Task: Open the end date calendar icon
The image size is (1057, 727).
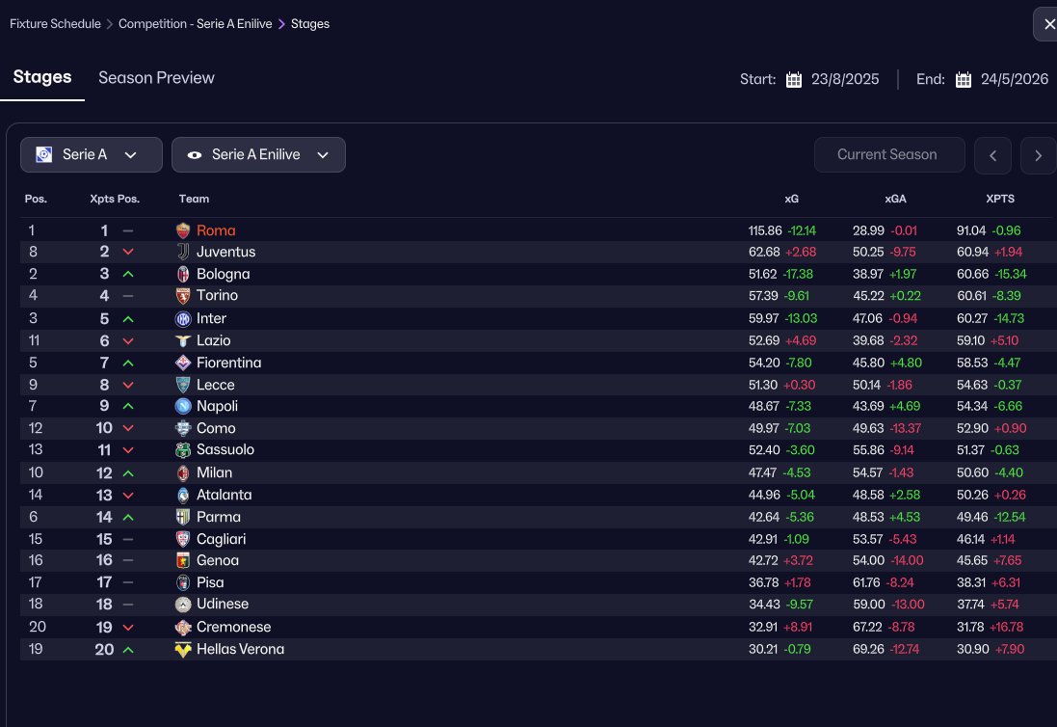Action: click(x=964, y=80)
